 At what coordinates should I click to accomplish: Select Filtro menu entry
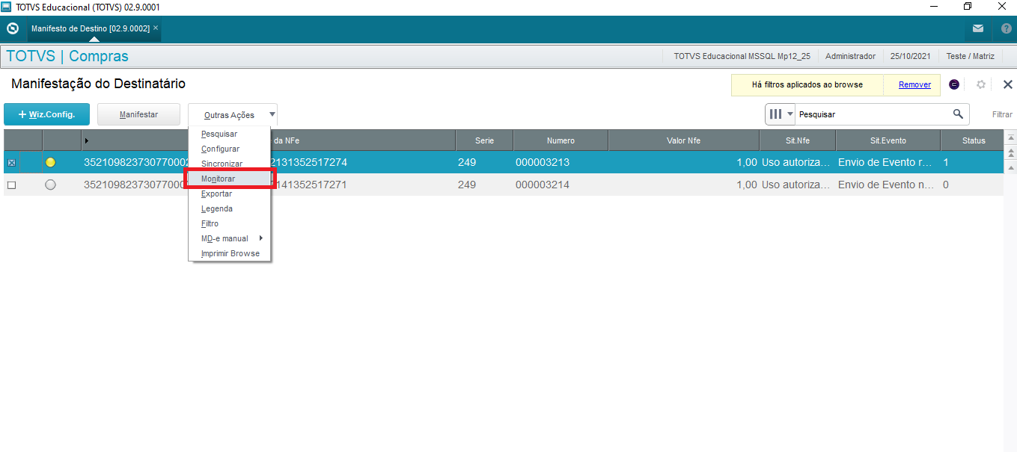[x=210, y=223]
